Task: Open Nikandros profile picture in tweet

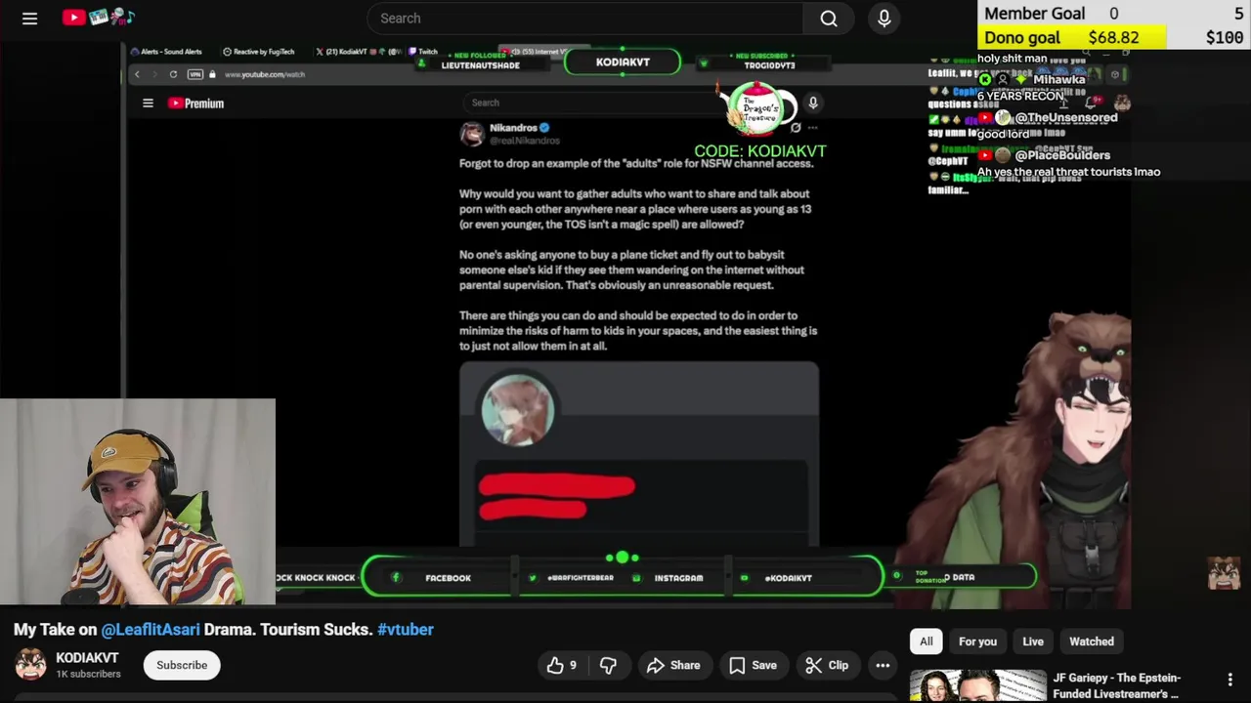Action: pyautogui.click(x=472, y=134)
